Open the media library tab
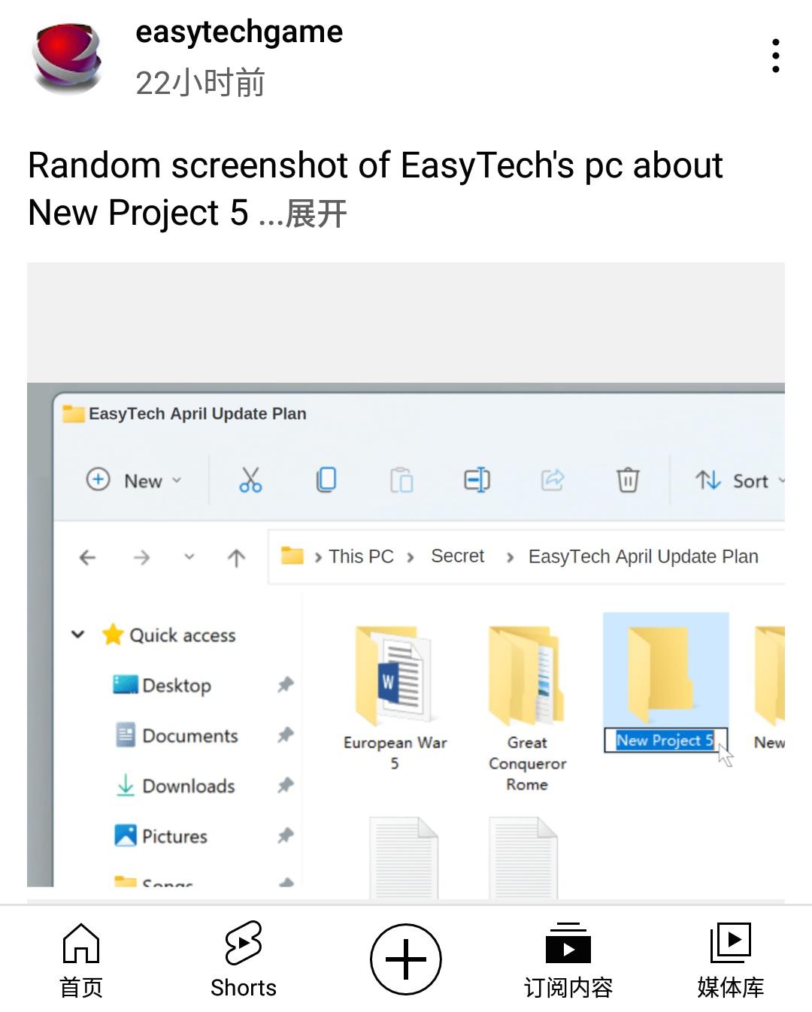812x1012 pixels. (730, 959)
